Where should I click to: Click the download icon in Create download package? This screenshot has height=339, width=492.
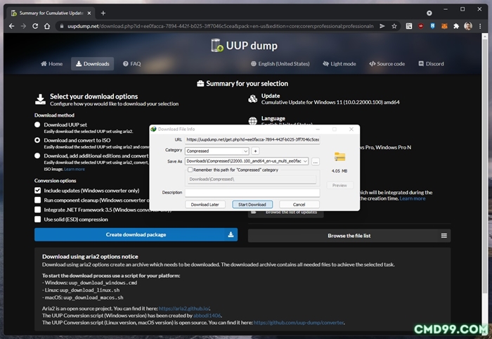pyautogui.click(x=231, y=234)
